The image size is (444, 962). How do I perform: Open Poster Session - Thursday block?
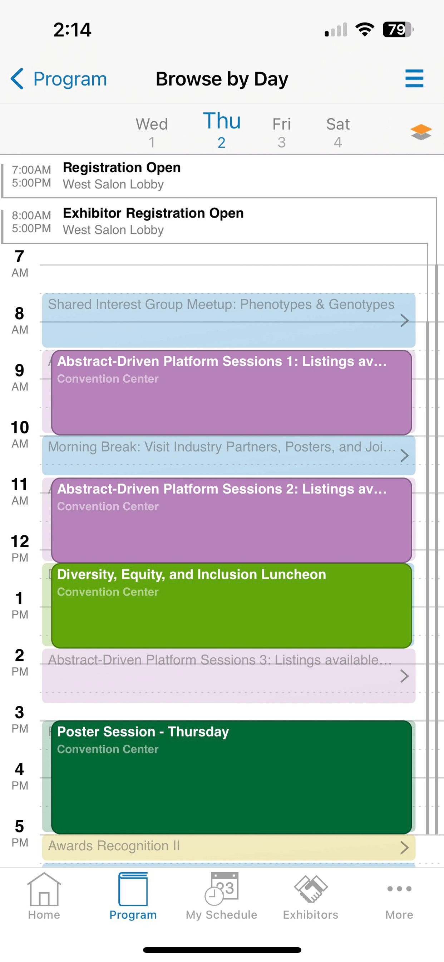coord(231,777)
